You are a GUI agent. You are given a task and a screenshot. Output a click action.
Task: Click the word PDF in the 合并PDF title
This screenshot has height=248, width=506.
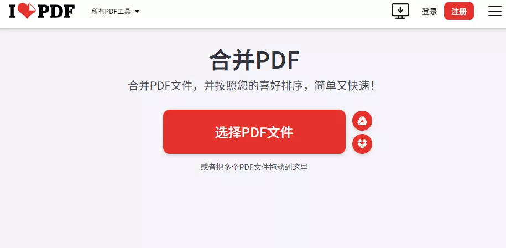pyautogui.click(x=278, y=60)
